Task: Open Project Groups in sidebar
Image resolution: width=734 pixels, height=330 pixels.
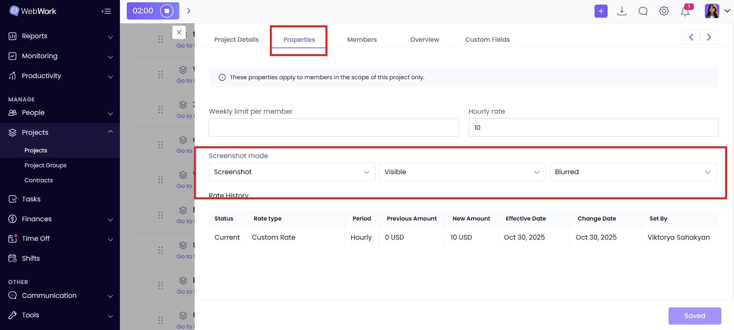Action: pos(46,165)
